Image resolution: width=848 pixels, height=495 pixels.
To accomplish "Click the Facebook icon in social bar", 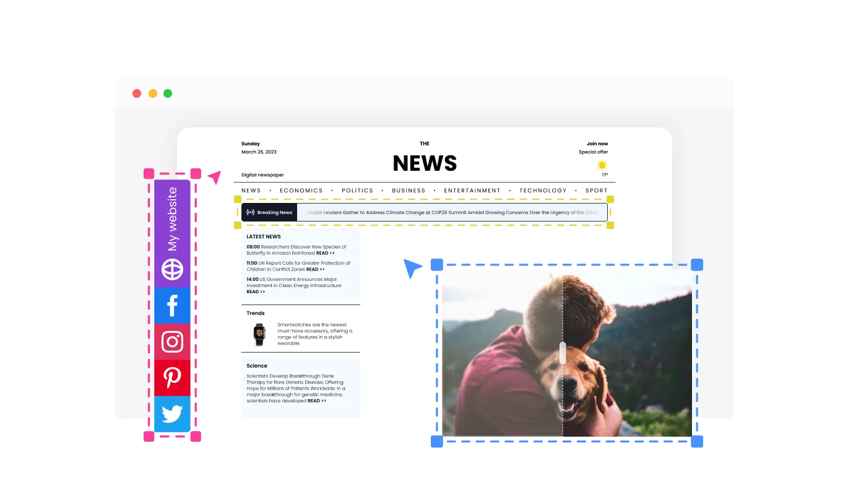I will tap(172, 305).
